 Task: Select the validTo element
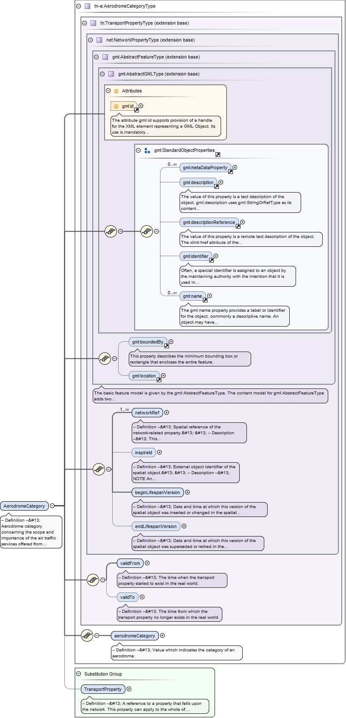[x=127, y=597]
